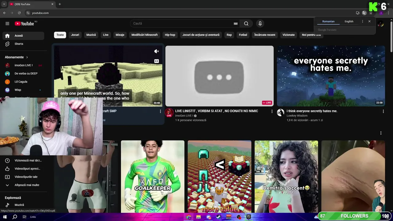The image size is (393, 221).
Task: Click the YouTube logo
Action: point(24,24)
